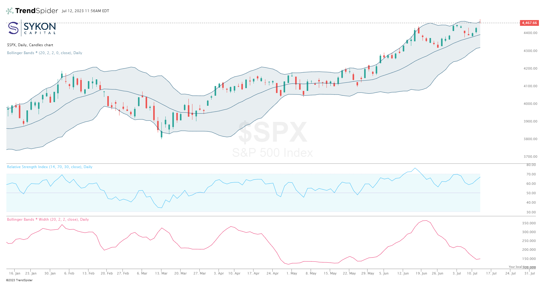
Task: Click the 1. May date label
Action: click(x=292, y=273)
